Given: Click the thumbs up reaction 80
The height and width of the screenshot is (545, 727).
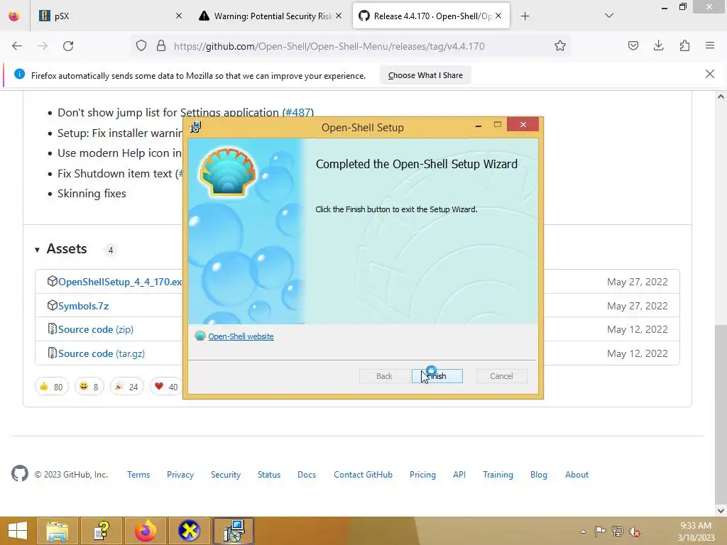Looking at the screenshot, I should coord(51,387).
